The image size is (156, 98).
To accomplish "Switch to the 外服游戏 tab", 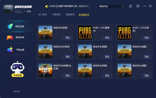I will (56, 15).
